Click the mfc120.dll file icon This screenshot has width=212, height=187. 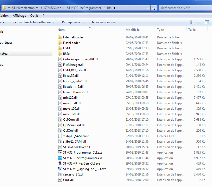point(60,98)
